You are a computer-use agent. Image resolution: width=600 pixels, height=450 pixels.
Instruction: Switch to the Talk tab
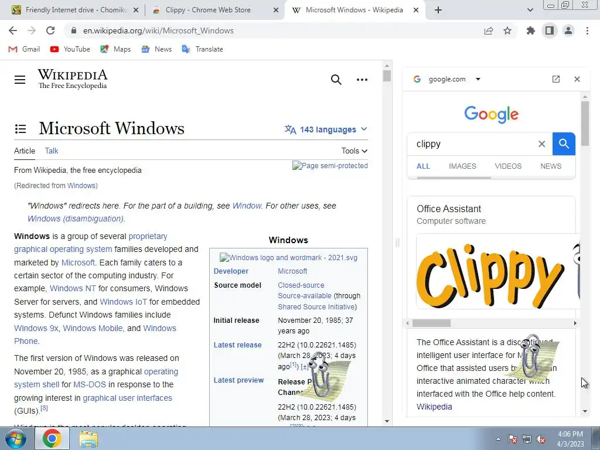click(x=52, y=151)
